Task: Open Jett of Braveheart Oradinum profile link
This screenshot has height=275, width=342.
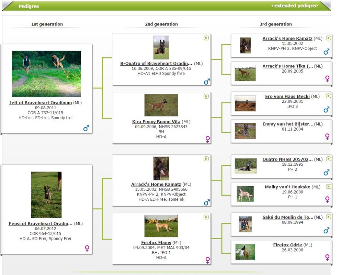Action: (x=41, y=103)
